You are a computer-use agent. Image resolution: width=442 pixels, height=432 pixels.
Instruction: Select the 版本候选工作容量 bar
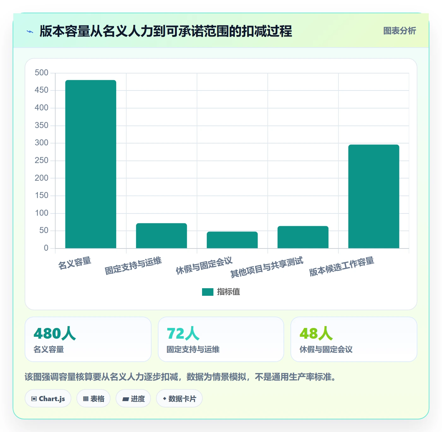373,196
